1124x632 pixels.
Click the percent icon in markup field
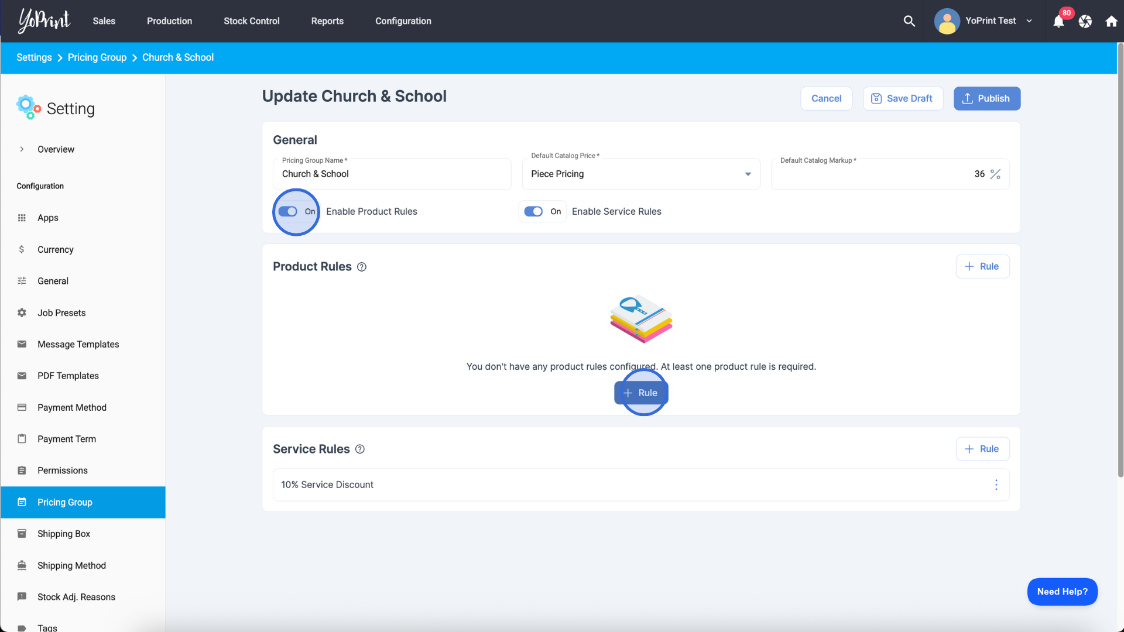(x=995, y=174)
